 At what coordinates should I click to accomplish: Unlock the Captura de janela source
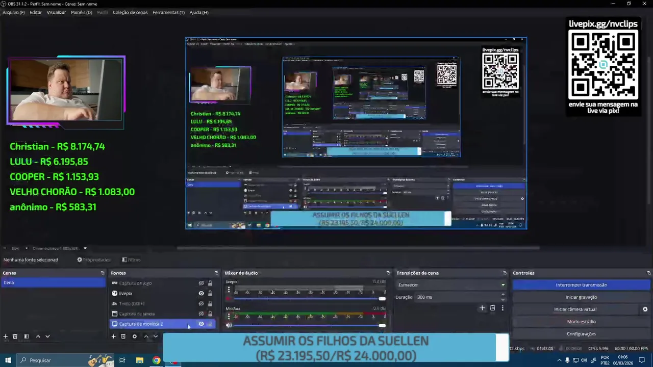coord(210,314)
